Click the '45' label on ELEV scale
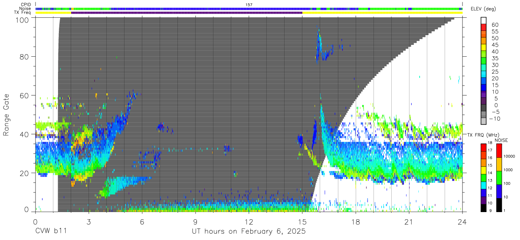The height and width of the screenshot is (240, 520). tap(495, 44)
